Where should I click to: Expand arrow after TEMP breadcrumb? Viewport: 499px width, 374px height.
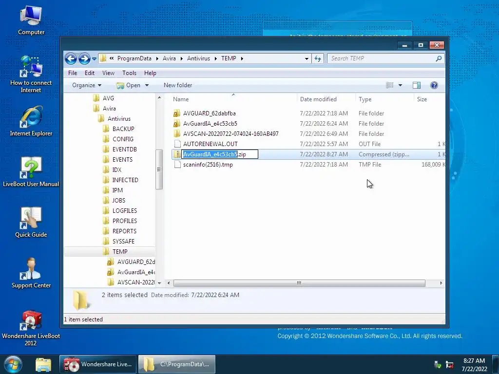click(x=242, y=58)
